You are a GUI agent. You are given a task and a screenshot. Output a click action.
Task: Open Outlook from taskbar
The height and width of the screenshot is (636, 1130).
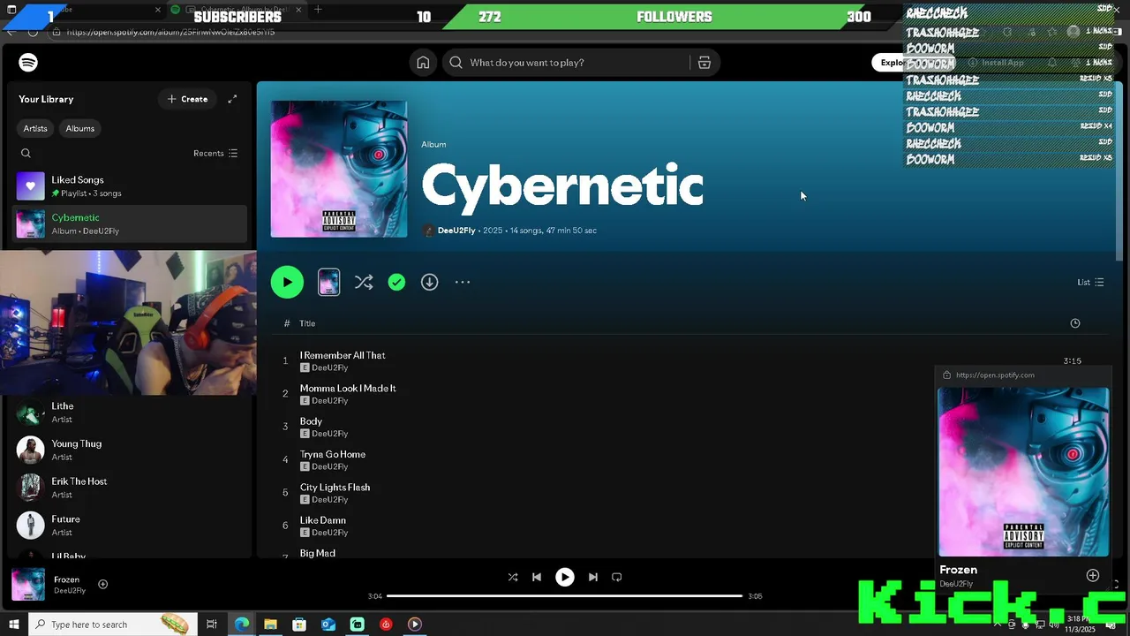[x=328, y=625]
